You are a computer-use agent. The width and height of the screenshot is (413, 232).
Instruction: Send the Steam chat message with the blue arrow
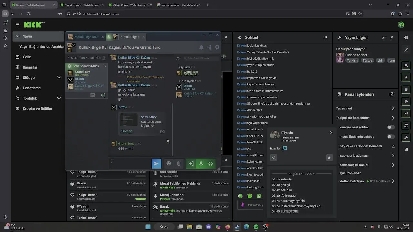pos(156,164)
